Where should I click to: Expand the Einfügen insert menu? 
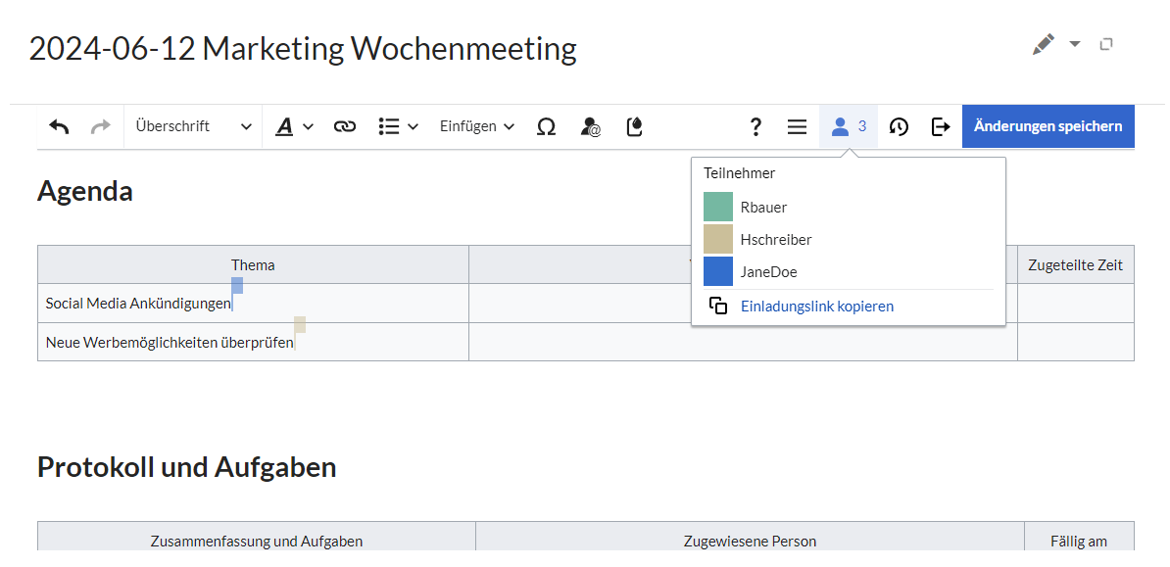click(x=476, y=126)
